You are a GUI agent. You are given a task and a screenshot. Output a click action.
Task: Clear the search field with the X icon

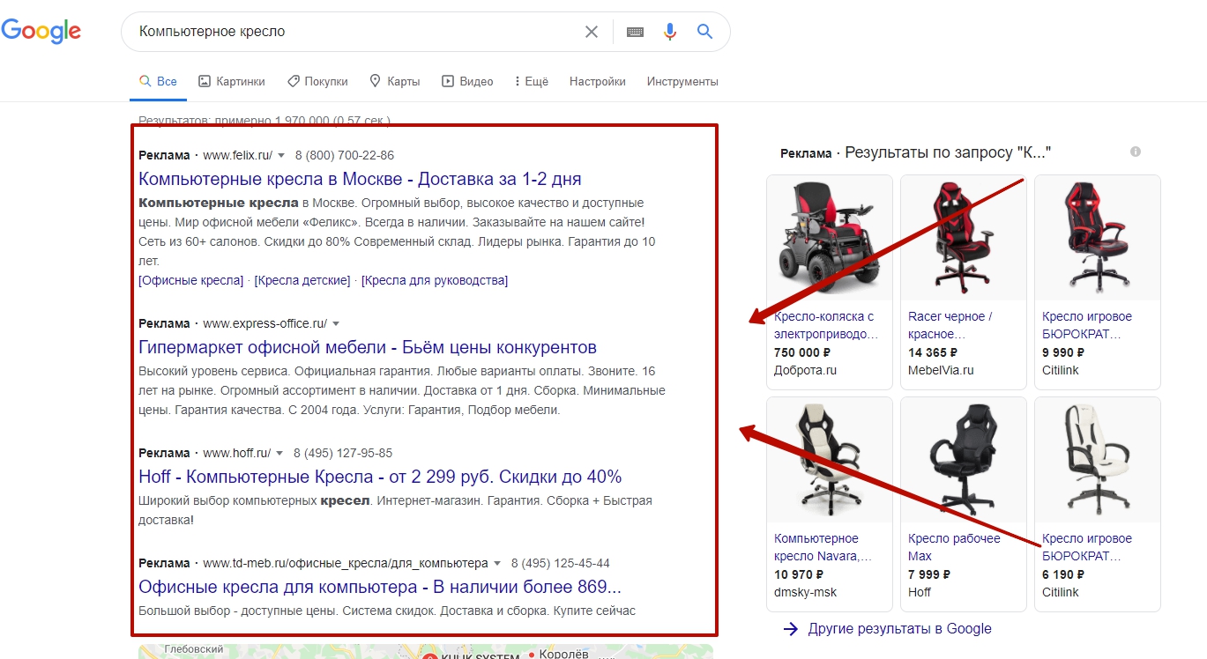[x=592, y=32]
